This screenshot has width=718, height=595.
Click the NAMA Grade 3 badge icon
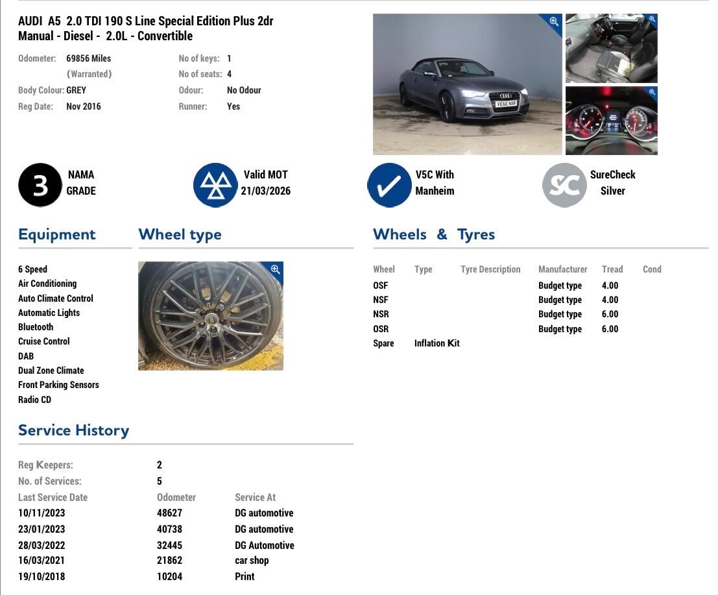click(40, 184)
